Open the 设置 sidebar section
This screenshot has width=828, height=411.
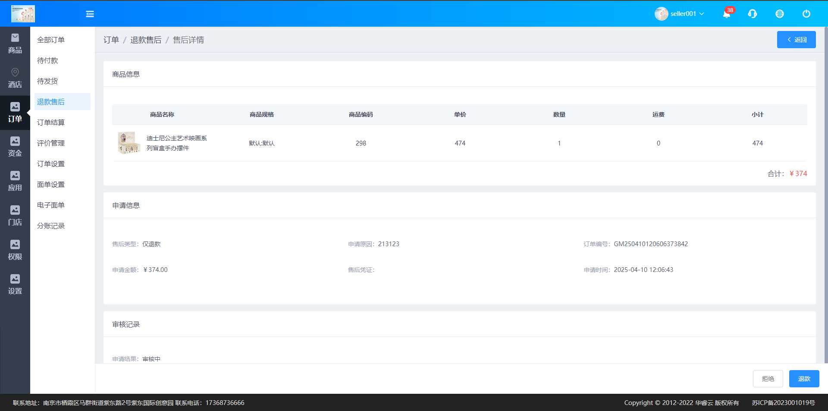[x=15, y=285]
